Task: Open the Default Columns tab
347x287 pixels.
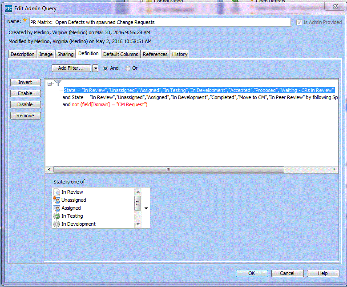Action: pyautogui.click(x=121, y=54)
